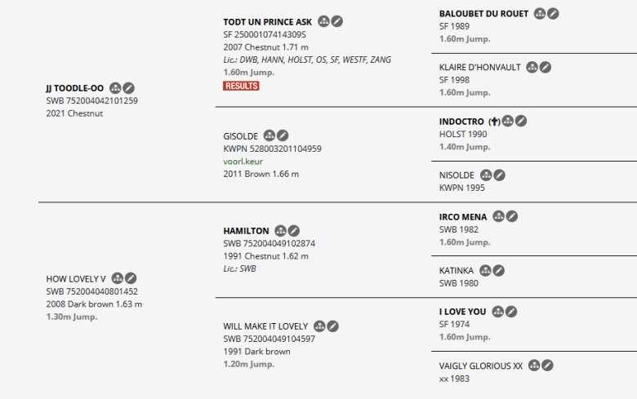Click the red RESULTS button
This screenshot has width=637, height=399.
(241, 86)
